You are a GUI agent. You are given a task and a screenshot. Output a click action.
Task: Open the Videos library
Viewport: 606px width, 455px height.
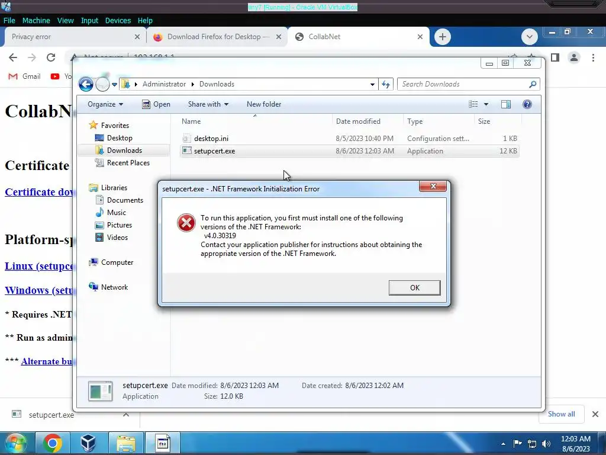117,238
